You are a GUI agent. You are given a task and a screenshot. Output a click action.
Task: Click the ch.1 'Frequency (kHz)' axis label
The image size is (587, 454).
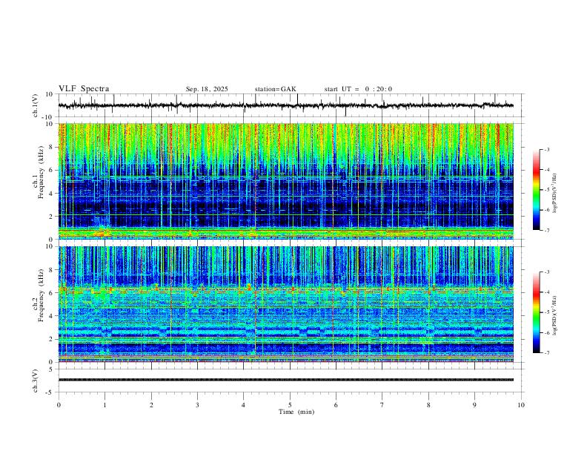41,172
